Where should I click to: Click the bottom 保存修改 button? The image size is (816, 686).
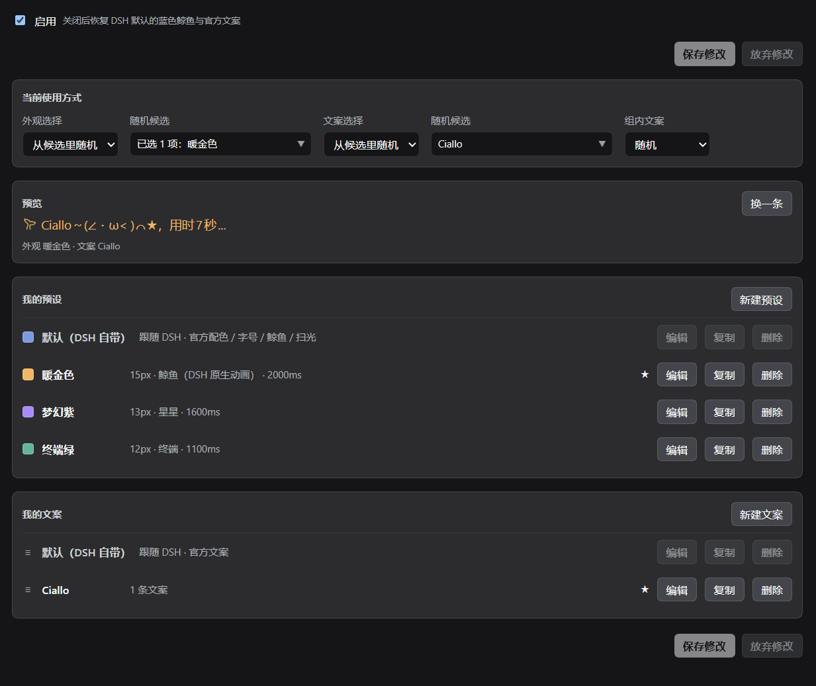tap(704, 646)
